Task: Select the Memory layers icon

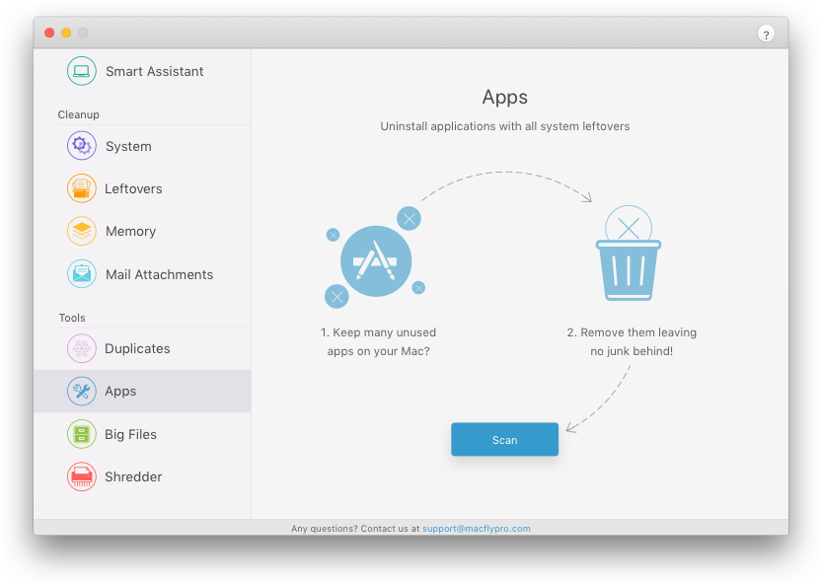Action: click(81, 231)
